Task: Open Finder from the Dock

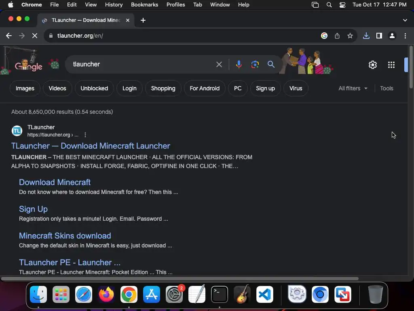Action: point(38,294)
